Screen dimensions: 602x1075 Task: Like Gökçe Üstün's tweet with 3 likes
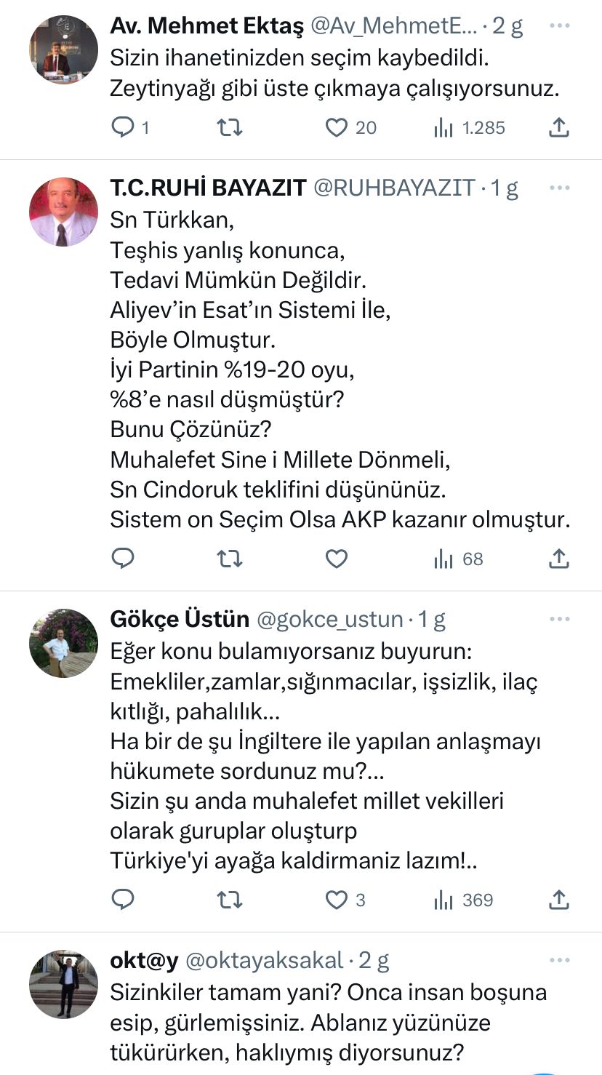(x=336, y=900)
